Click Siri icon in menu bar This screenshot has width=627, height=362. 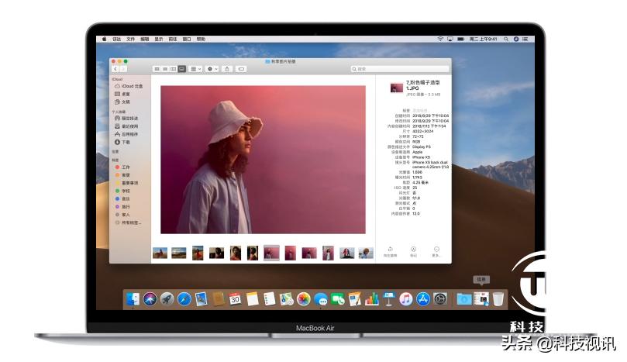click(516, 40)
